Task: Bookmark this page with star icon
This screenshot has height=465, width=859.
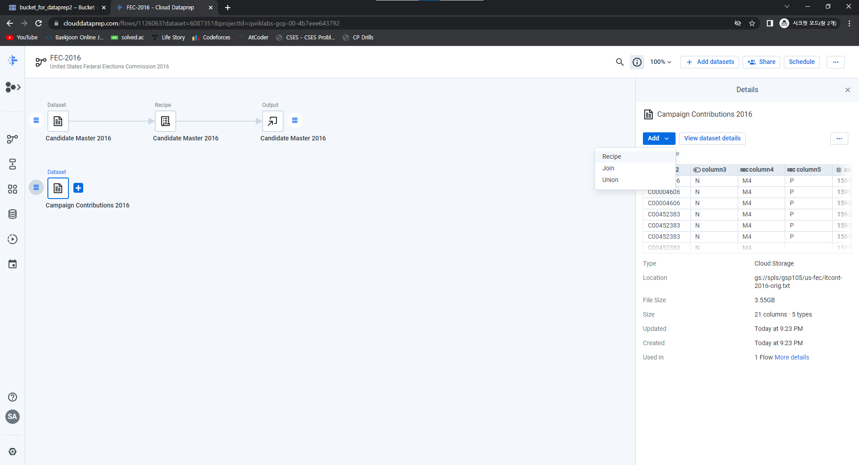Action: (x=752, y=23)
